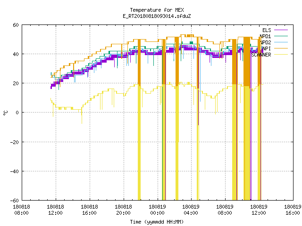Click the y-axis value 60
Screen dimensions: 302x226
[x=16, y=25]
